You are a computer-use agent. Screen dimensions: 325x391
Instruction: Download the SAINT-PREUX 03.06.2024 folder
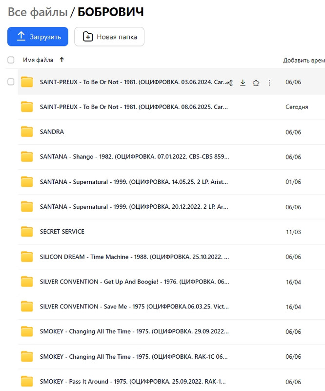pos(243,83)
